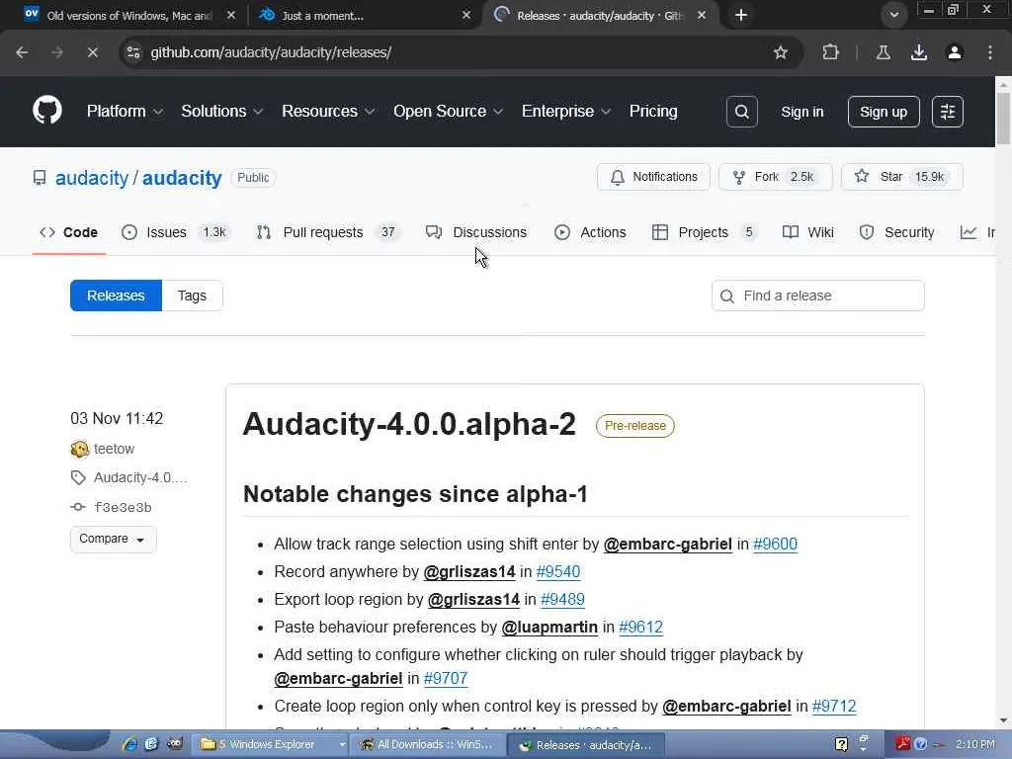Screen dimensions: 1012x759
Task: Close the 'Old versions of Windows' tab
Action: [x=231, y=15]
